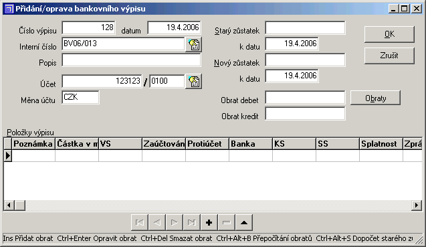Select the Částka v m column header

[77, 144]
